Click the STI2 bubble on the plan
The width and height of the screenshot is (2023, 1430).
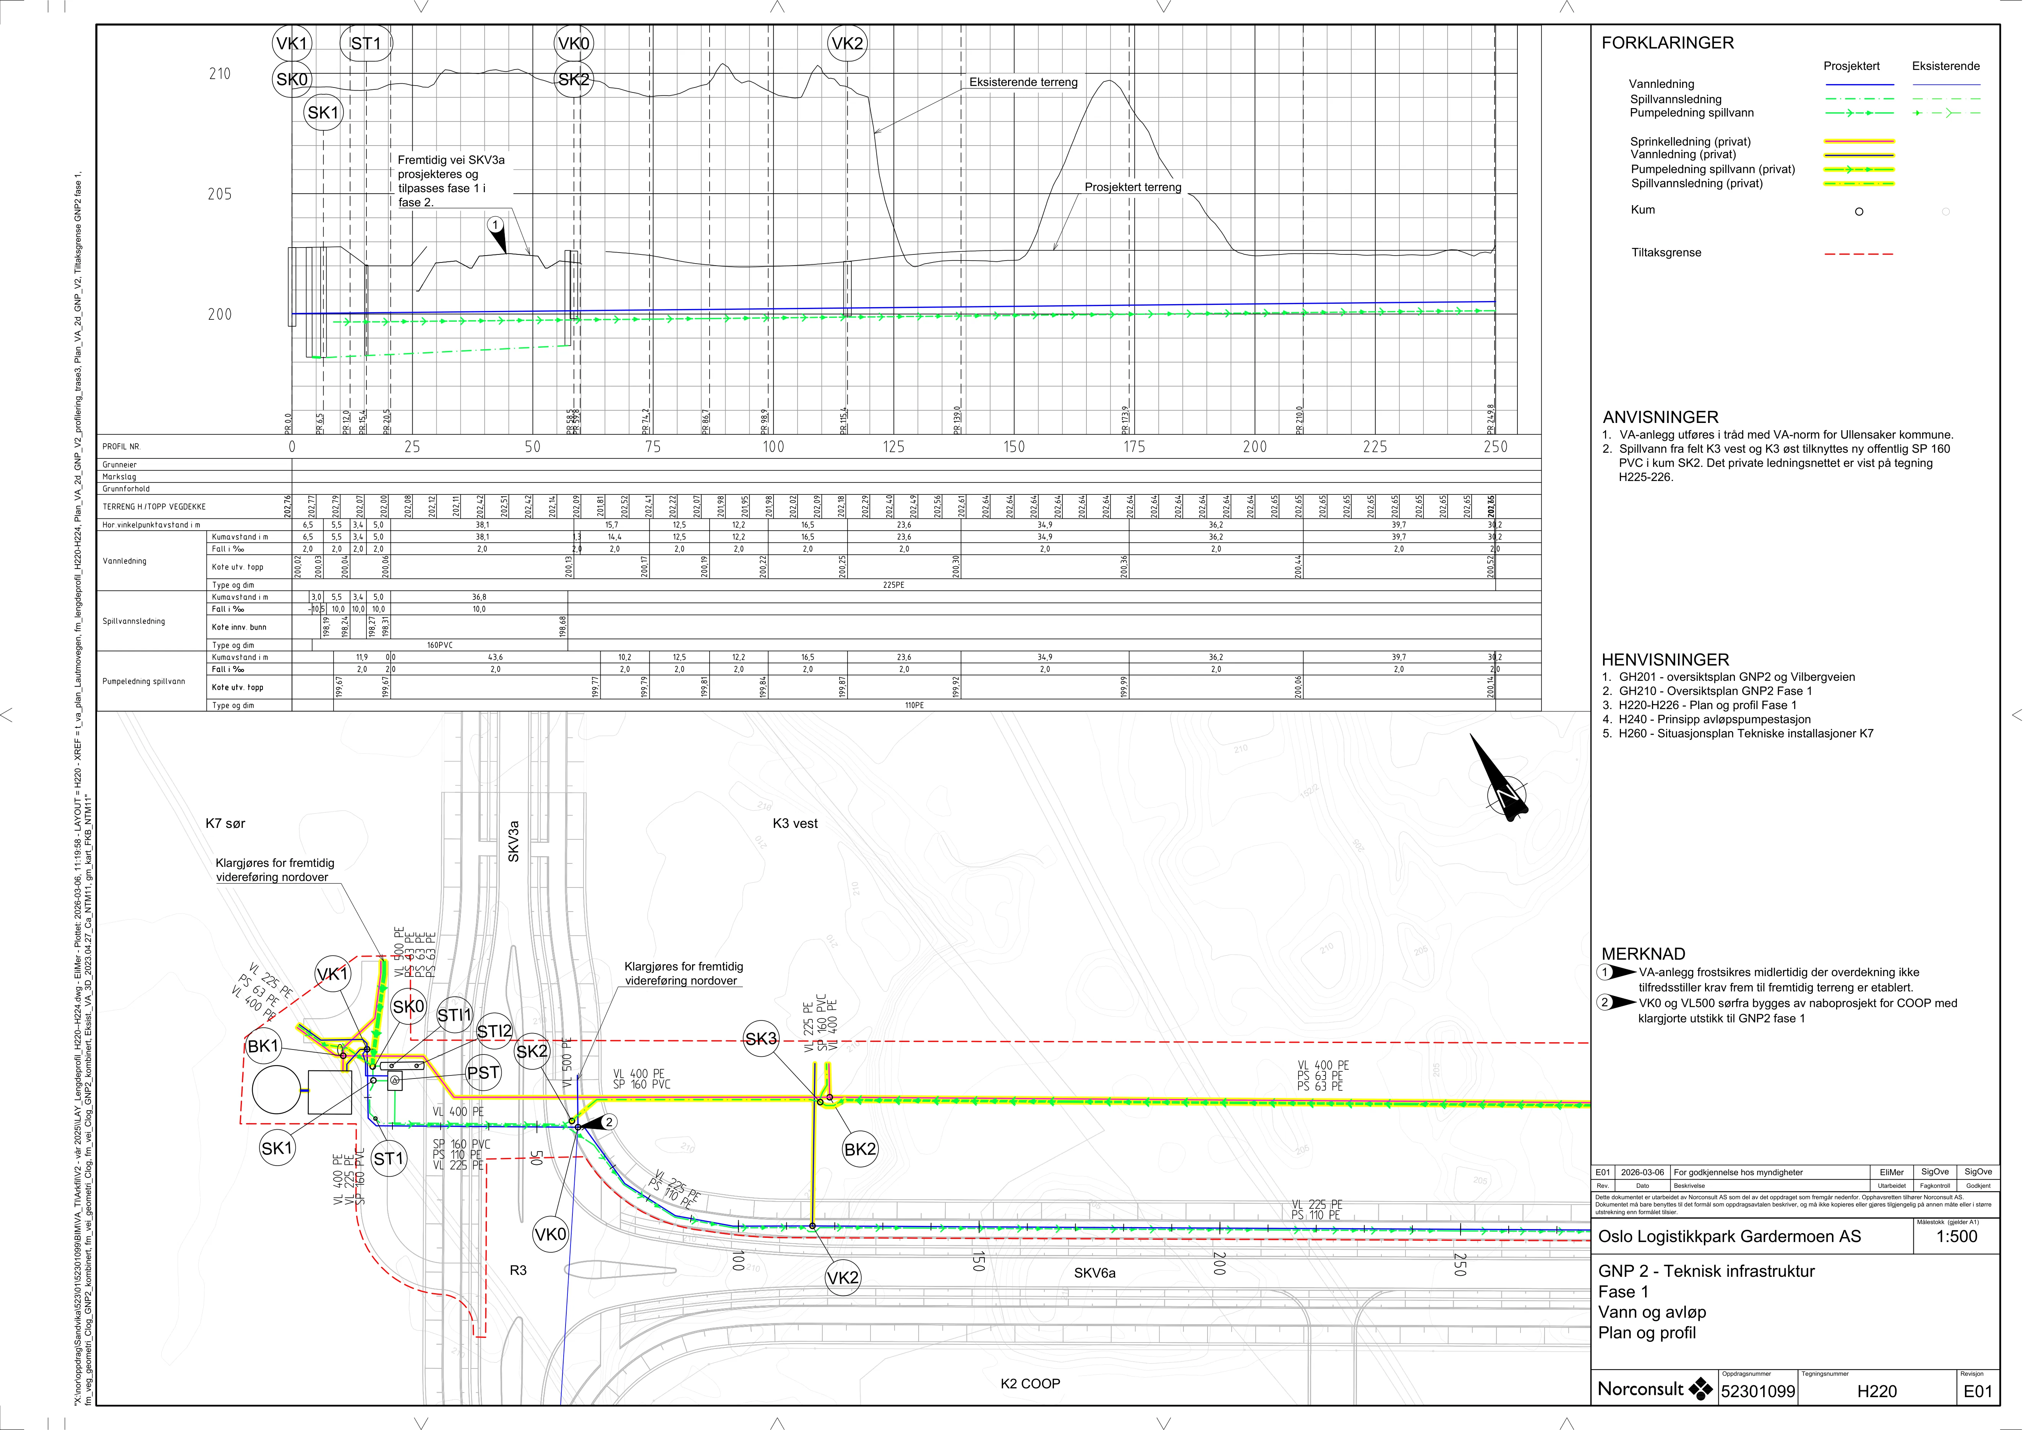[x=494, y=1031]
